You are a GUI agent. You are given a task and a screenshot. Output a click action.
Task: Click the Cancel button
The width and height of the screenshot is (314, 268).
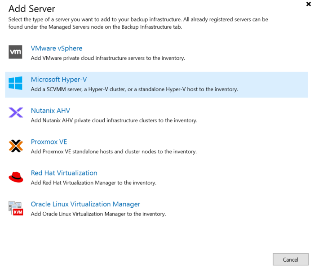[291, 259]
